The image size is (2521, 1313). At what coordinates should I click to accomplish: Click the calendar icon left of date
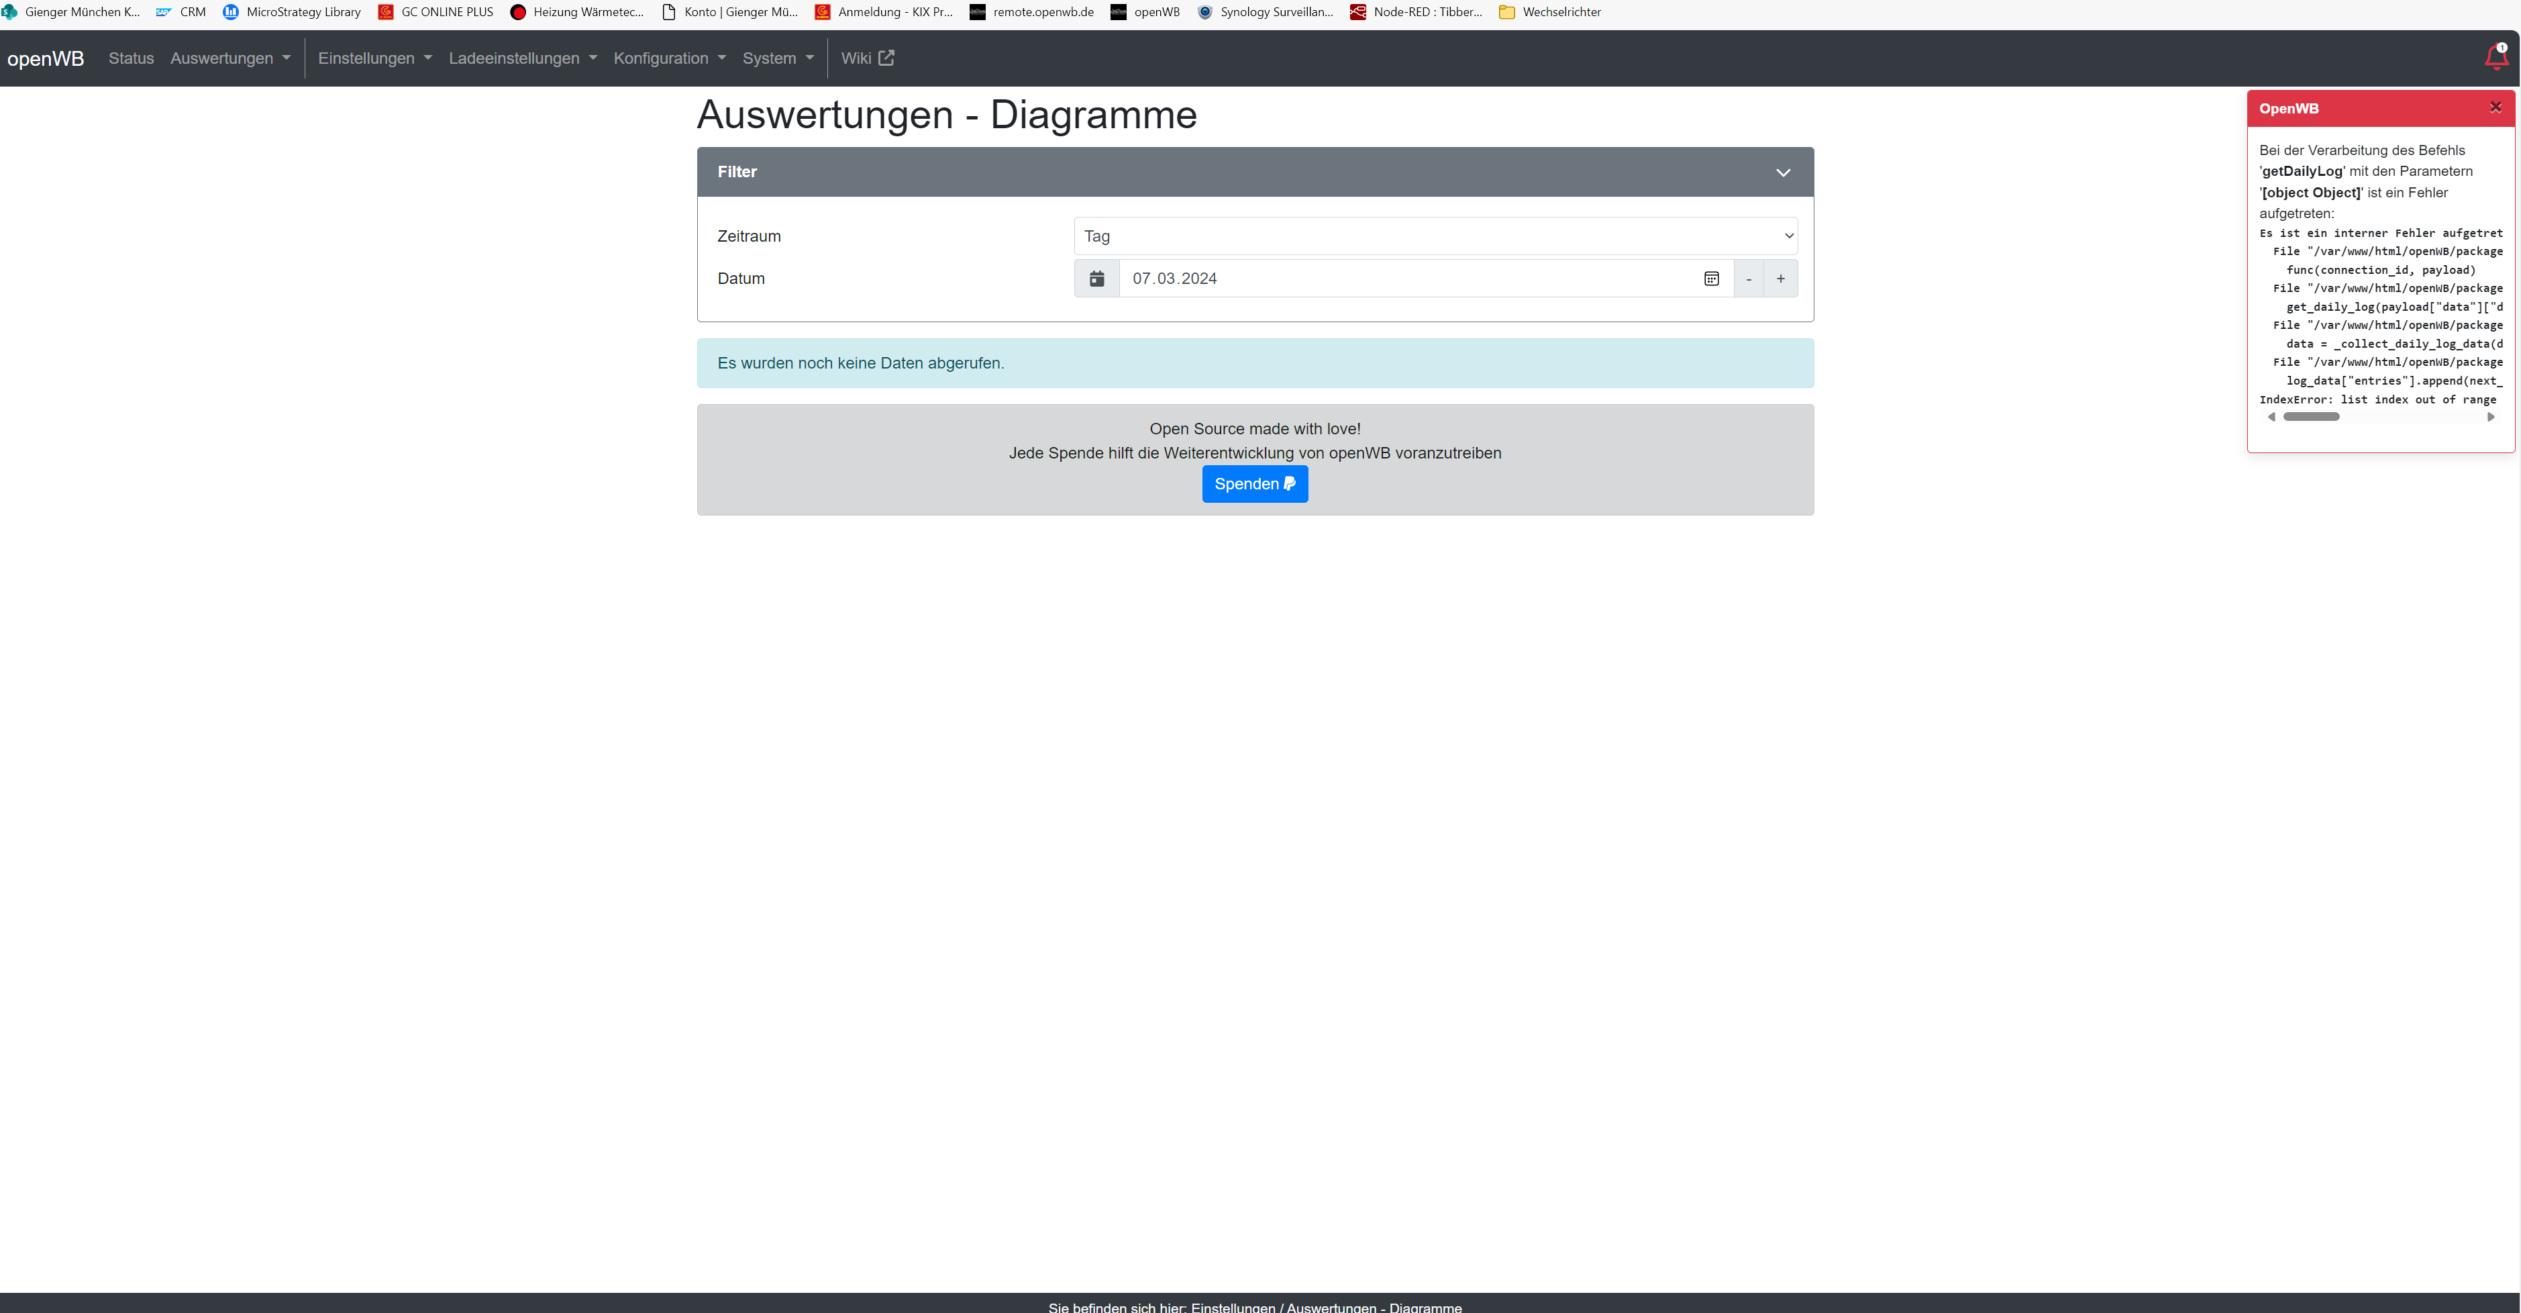[x=1096, y=279]
